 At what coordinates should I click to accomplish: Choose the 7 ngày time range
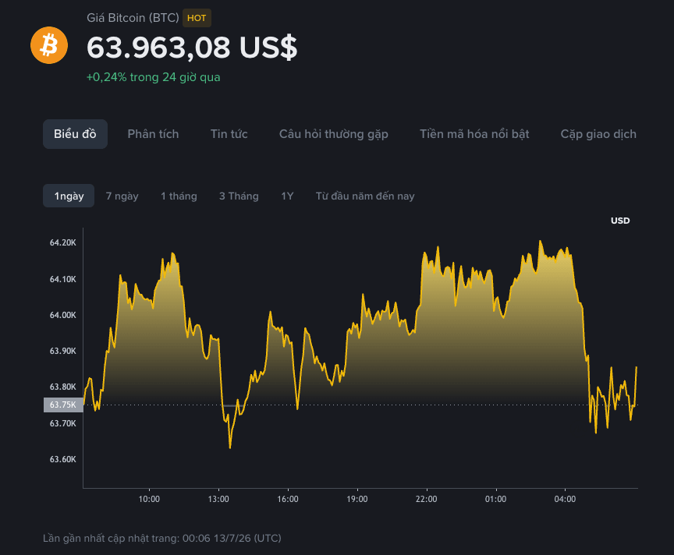(x=122, y=196)
